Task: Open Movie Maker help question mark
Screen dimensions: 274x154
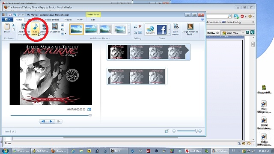Action: pyautogui.click(x=203, y=20)
